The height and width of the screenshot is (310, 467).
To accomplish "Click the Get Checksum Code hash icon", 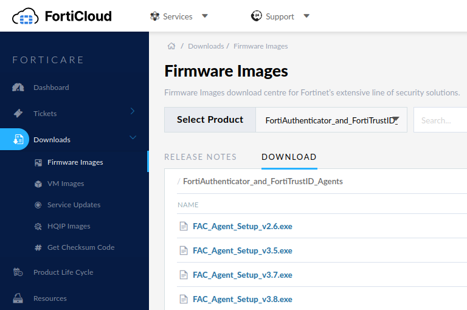I will [x=38, y=247].
